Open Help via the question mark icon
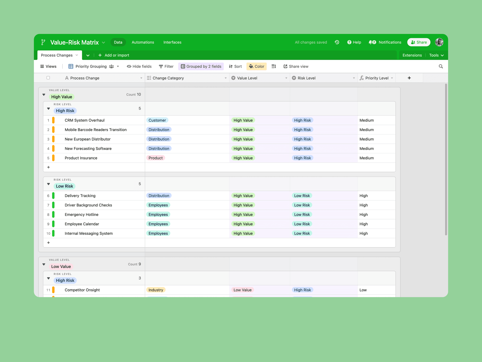Image resolution: width=482 pixels, height=362 pixels. [349, 42]
